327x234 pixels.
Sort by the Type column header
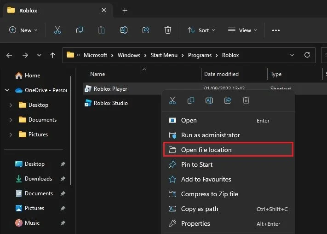(x=276, y=74)
